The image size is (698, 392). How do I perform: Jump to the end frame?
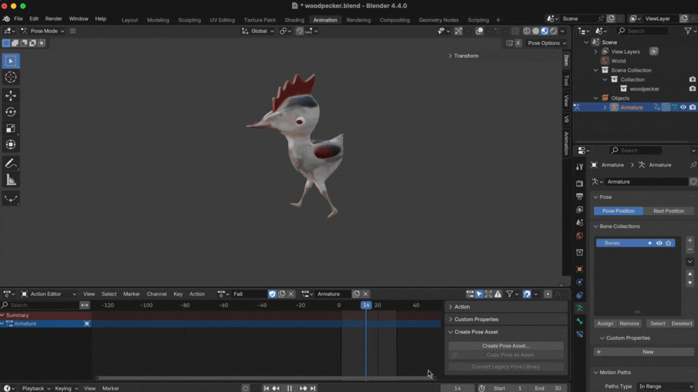pos(313,388)
